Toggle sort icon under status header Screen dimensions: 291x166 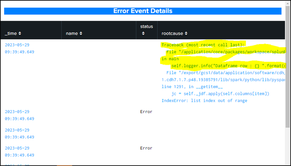143,33
